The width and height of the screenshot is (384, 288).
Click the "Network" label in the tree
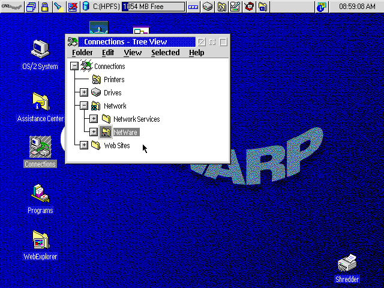pos(115,106)
